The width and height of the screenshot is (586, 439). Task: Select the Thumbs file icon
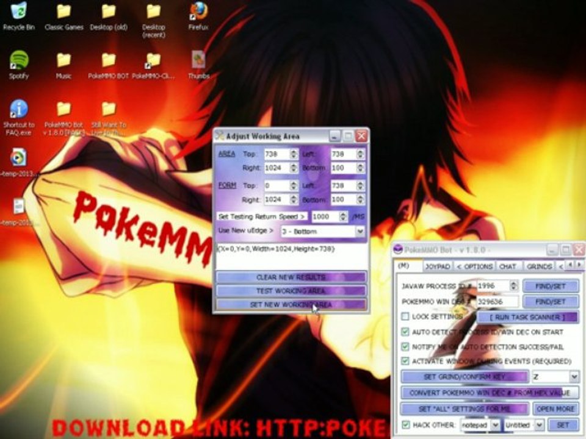coord(198,65)
